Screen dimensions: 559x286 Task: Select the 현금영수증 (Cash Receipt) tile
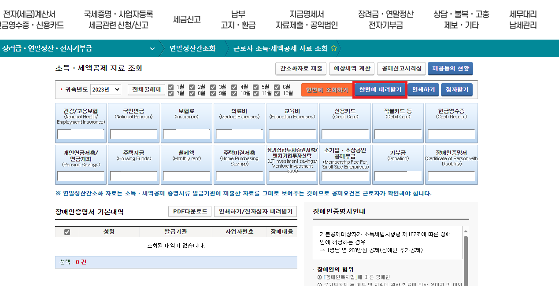451,119
